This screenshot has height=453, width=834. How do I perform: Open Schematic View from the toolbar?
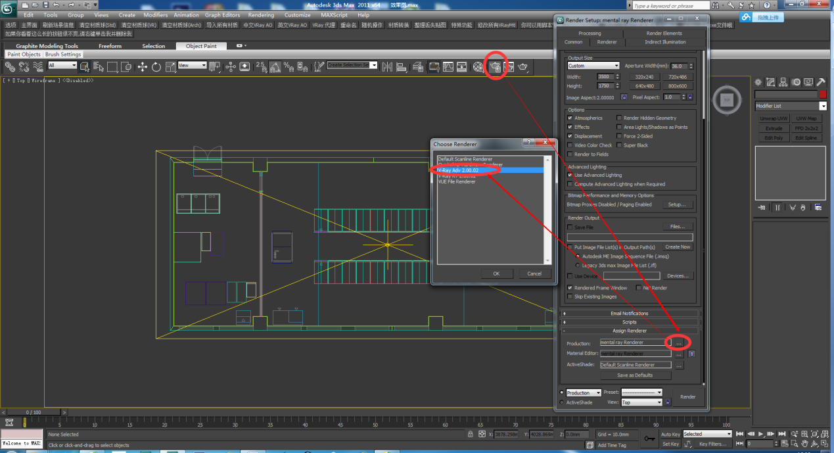click(x=462, y=66)
